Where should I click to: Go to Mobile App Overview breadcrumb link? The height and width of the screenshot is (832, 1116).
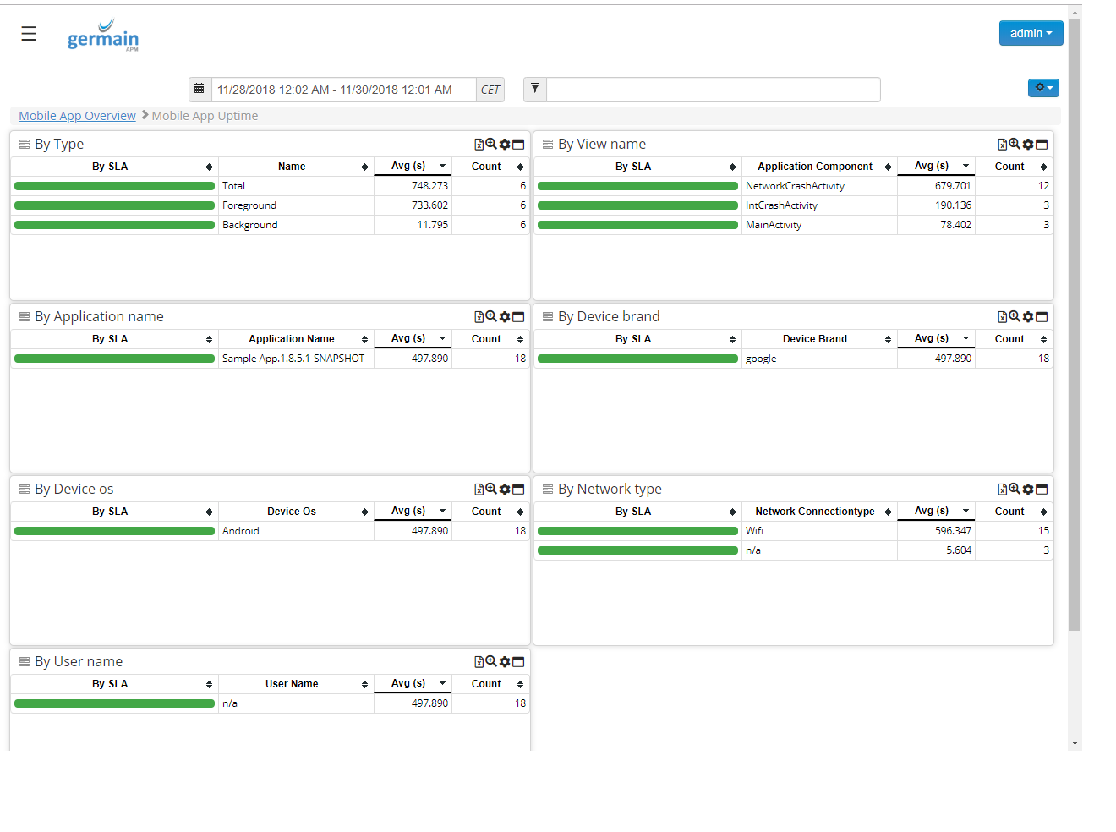77,116
